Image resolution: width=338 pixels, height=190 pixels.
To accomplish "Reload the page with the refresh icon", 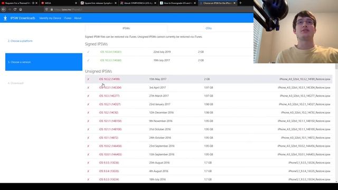I will click(x=15, y=9).
